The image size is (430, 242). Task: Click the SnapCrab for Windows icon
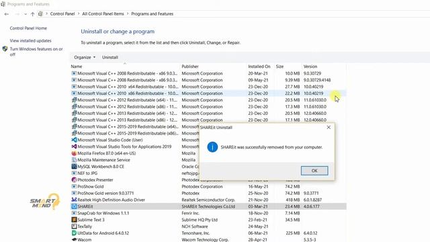pos(74,213)
